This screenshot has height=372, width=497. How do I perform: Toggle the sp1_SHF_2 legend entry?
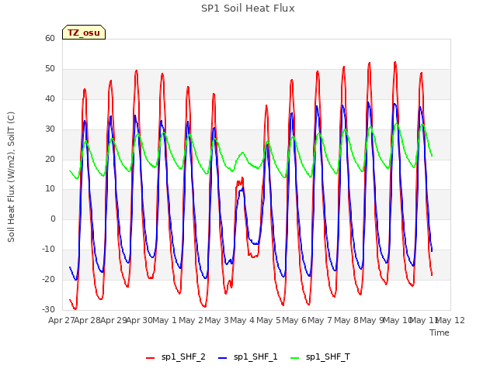click(176, 357)
